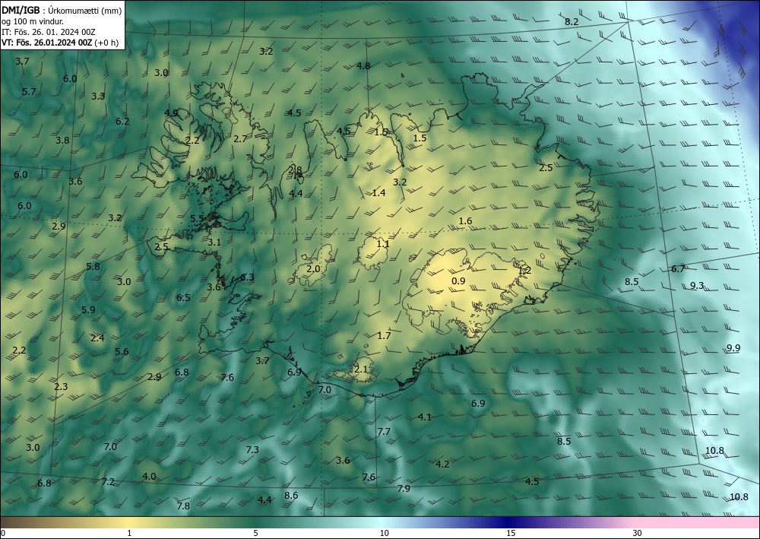The width and height of the screenshot is (760, 539).
Task: Click the 5.8 value label
Action: point(93,267)
